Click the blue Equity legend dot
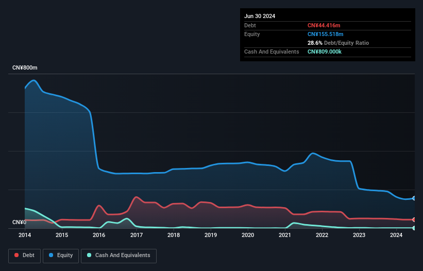The width and height of the screenshot is (423, 271). coord(51,255)
